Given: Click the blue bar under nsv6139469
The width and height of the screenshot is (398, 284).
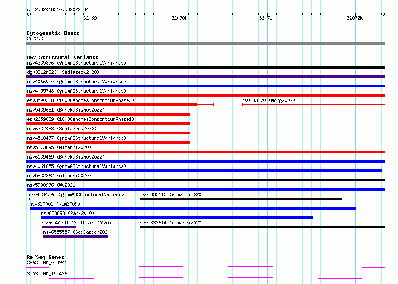Looking at the screenshot, I should pos(205,161).
